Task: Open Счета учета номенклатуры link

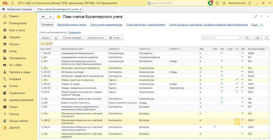Action: click(106, 25)
